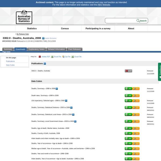
Task: Download xls for Deaths, Country of birth
Action: [x=129, y=133]
